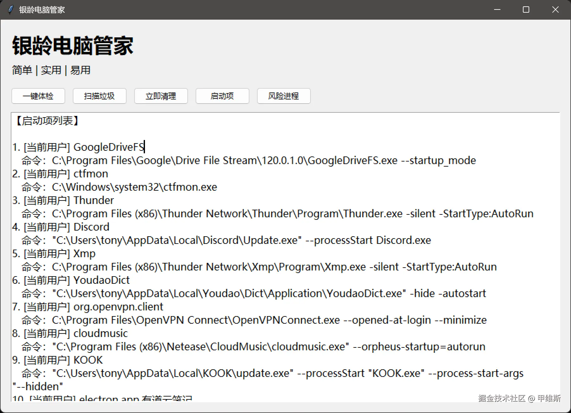
Task: Click the 银龄电脑管家 large heading
Action: pyautogui.click(x=73, y=46)
